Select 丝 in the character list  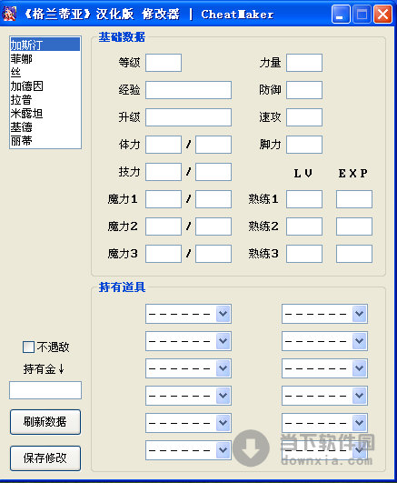click(x=45, y=72)
